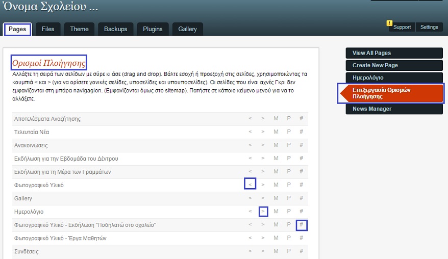
Task: Open the Plugins tab
Action: pos(153,29)
